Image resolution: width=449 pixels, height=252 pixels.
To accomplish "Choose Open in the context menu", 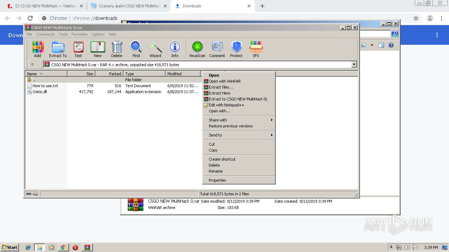I will pos(239,75).
